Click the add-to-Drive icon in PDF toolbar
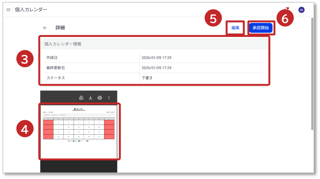The image size is (320, 179). [81, 98]
